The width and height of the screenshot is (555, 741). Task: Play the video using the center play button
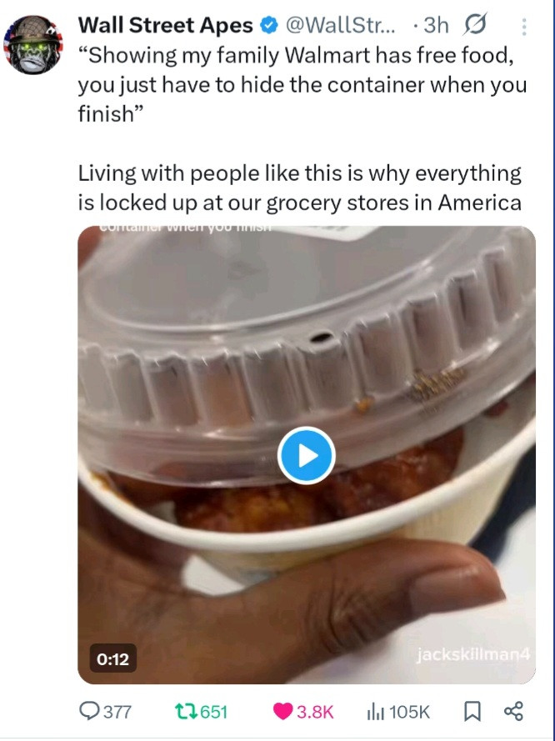[x=307, y=456]
